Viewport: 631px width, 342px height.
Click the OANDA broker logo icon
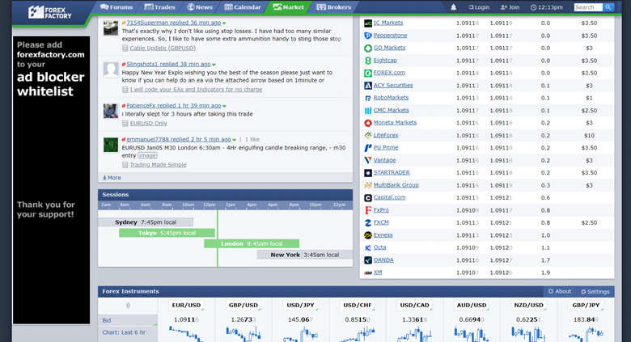tap(368, 260)
